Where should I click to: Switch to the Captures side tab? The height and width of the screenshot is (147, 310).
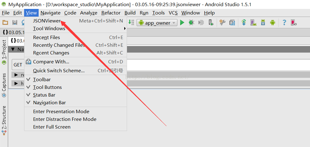pos(4,85)
